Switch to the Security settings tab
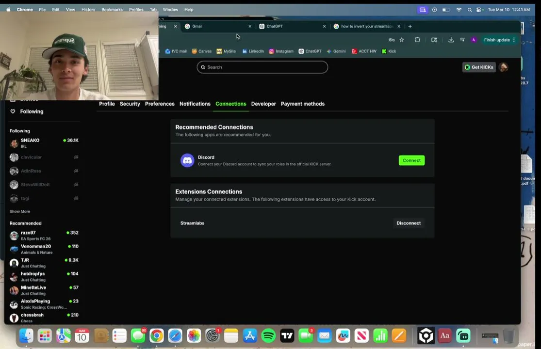Screen dimensions: 541x349 coord(130,104)
